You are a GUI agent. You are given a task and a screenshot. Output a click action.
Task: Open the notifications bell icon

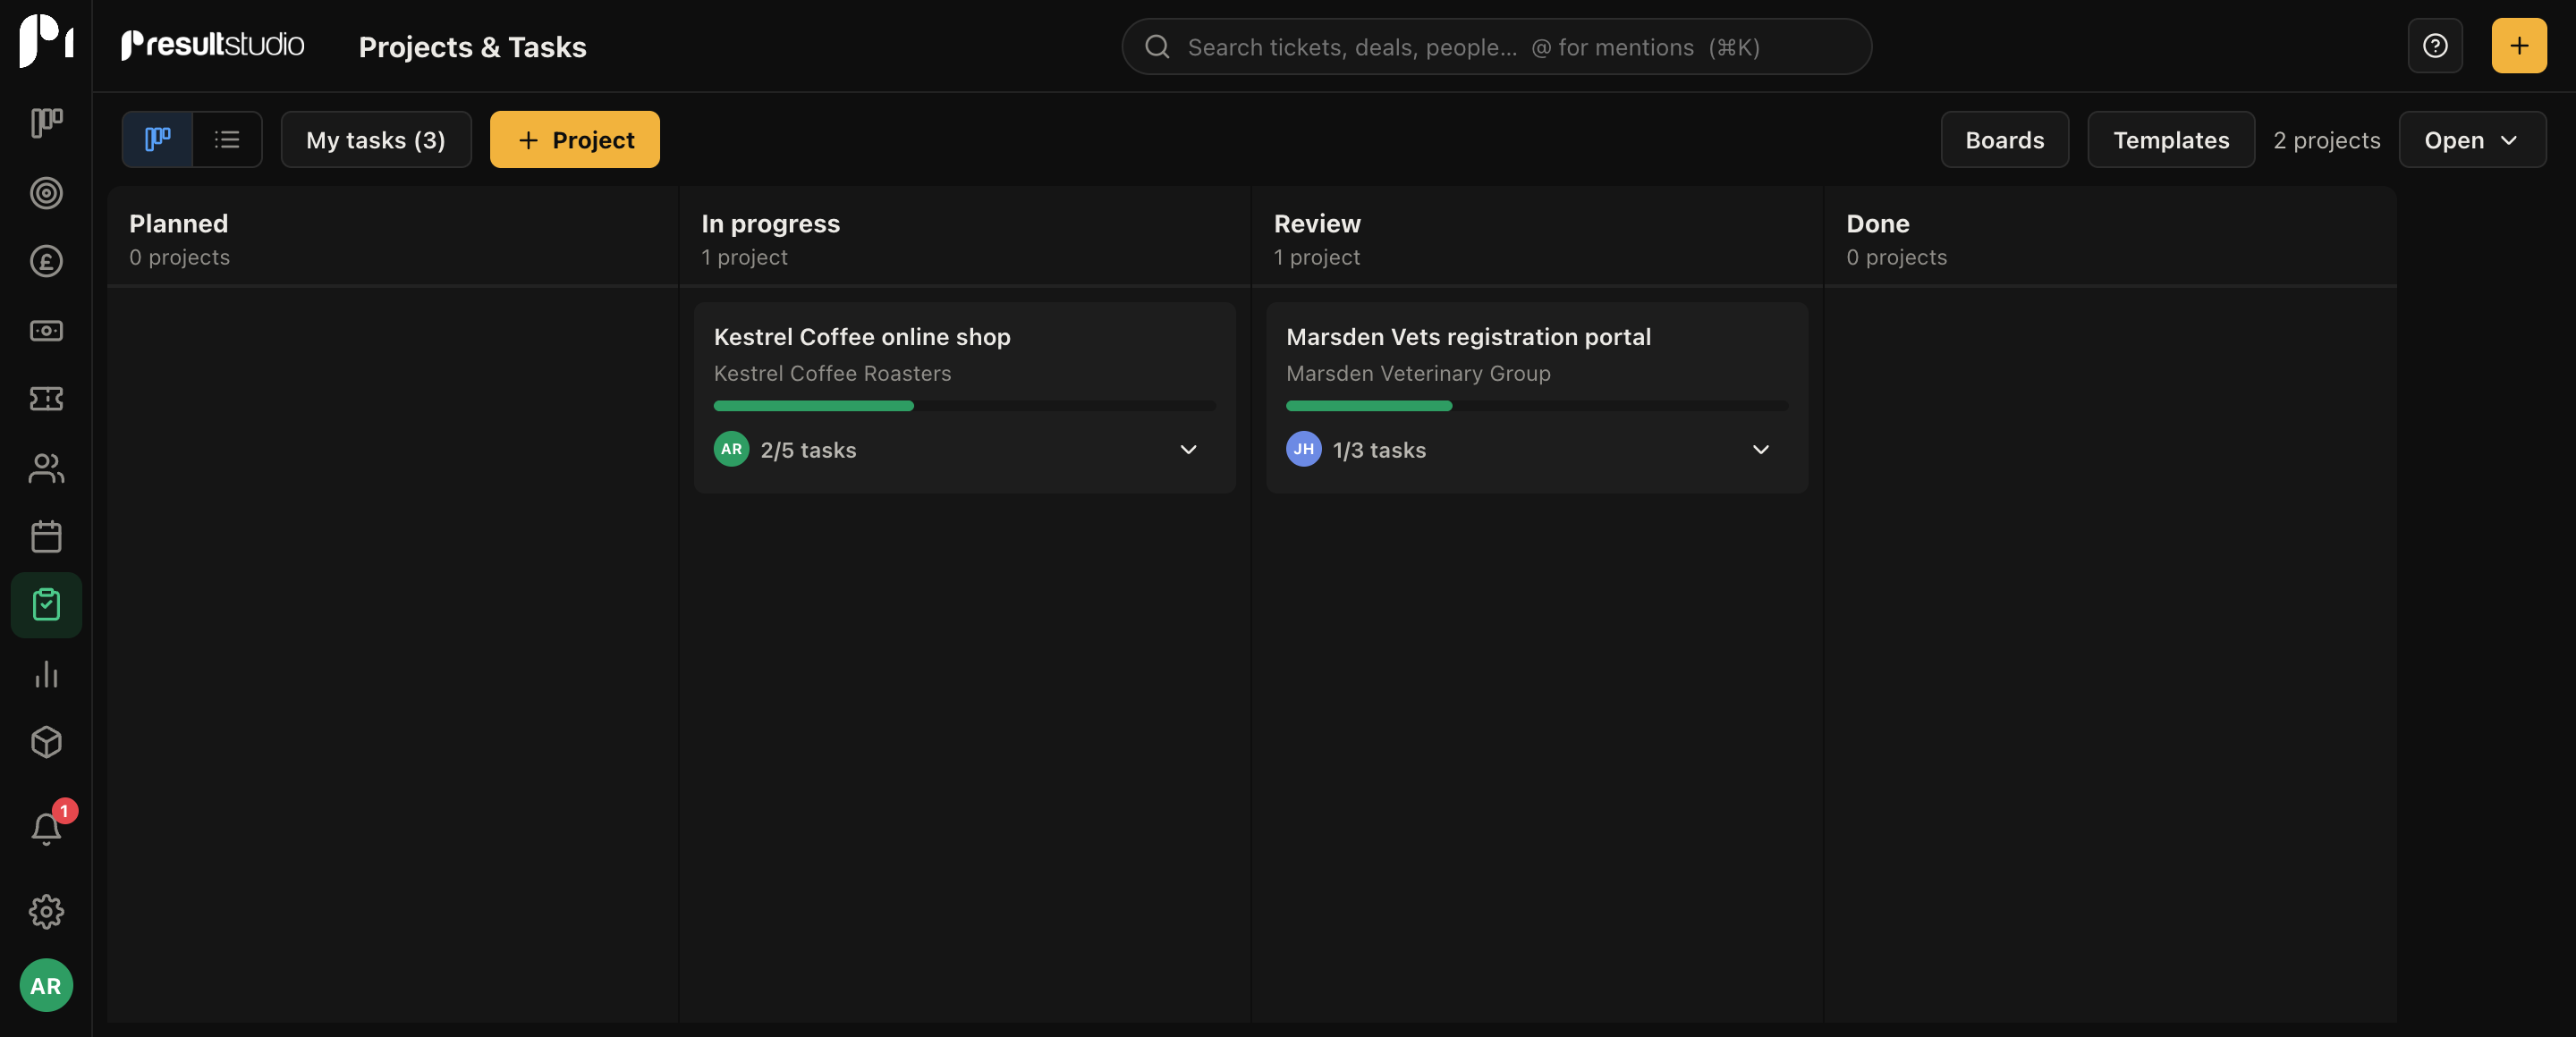[x=46, y=828]
